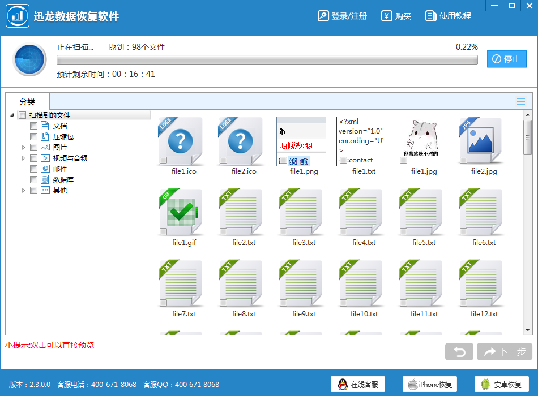The height and width of the screenshot is (396, 538).
Task: Tick the 压缩包 category checkbox
Action: pos(34,137)
